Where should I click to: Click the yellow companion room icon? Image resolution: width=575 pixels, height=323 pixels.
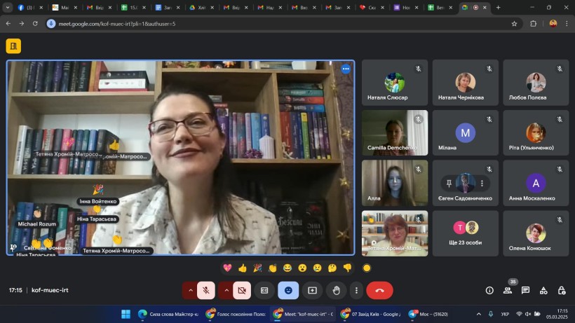coord(13,46)
